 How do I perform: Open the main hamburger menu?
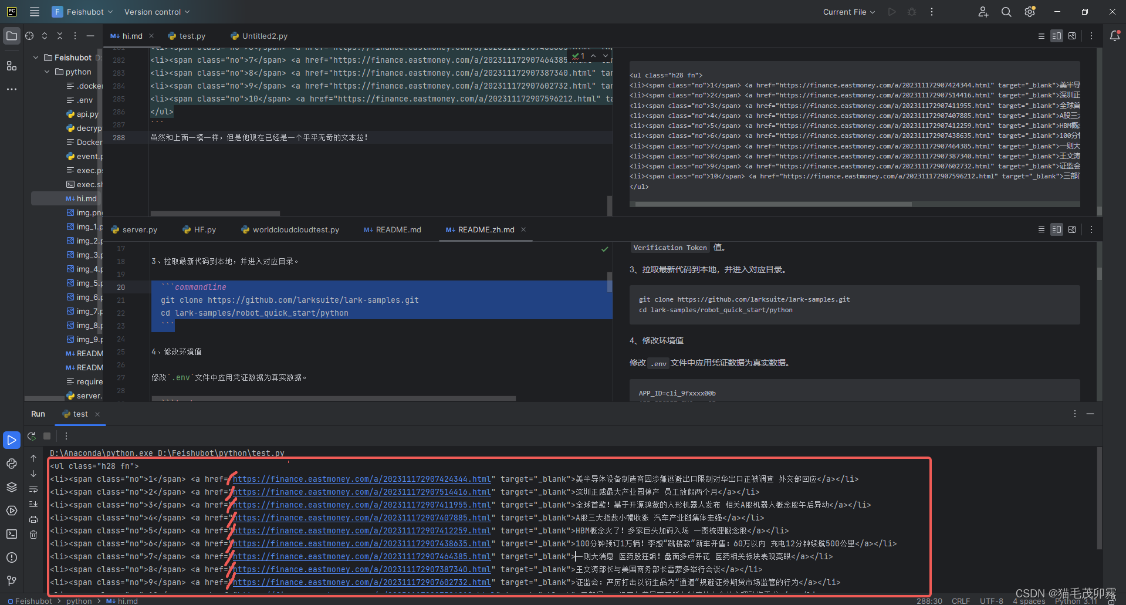(x=35, y=12)
